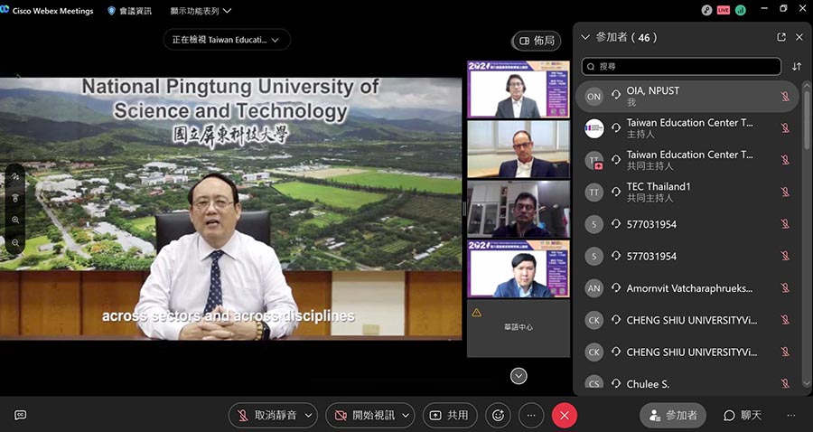The height and width of the screenshot is (432, 813).
Task: Pop out the participants panel
Action: 781,37
